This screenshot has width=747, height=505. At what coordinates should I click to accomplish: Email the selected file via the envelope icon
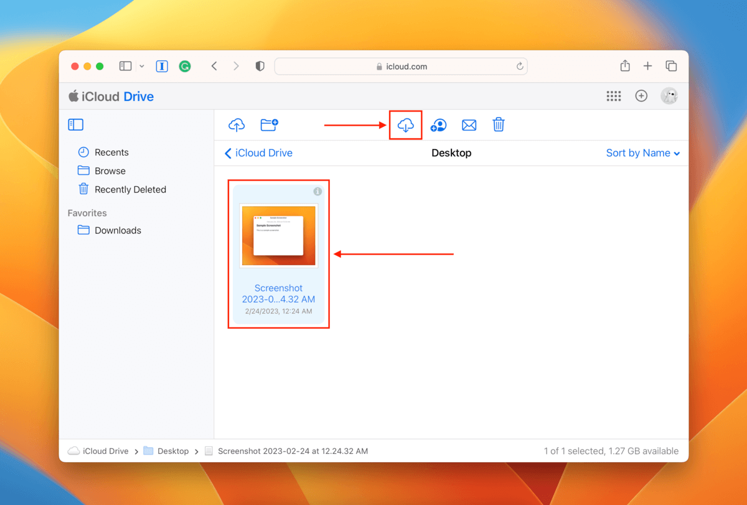[x=469, y=125]
